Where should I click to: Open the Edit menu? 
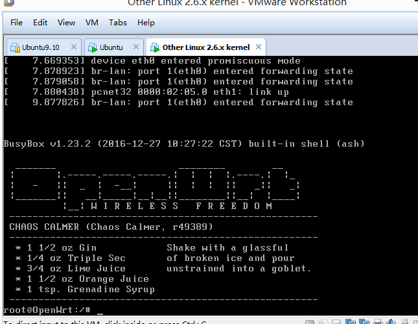point(40,23)
